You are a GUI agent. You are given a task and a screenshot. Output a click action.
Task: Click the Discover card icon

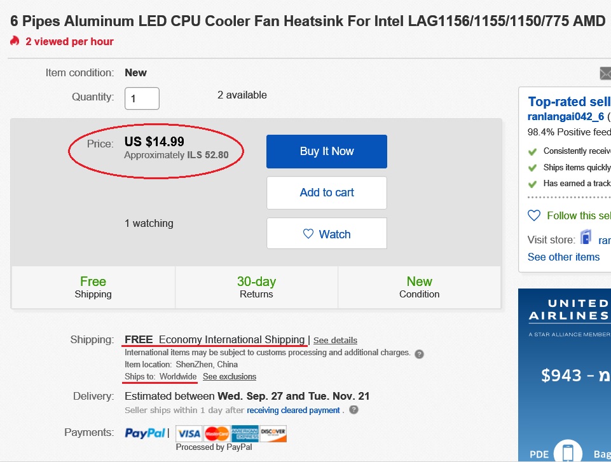[273, 433]
